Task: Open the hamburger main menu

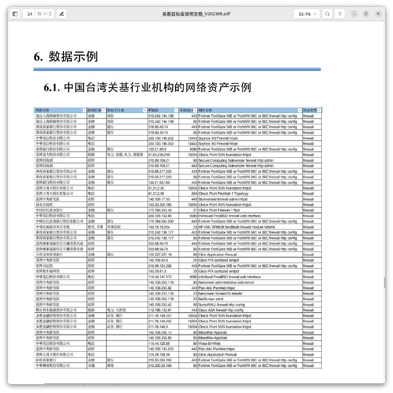Action: pyautogui.click(x=340, y=14)
